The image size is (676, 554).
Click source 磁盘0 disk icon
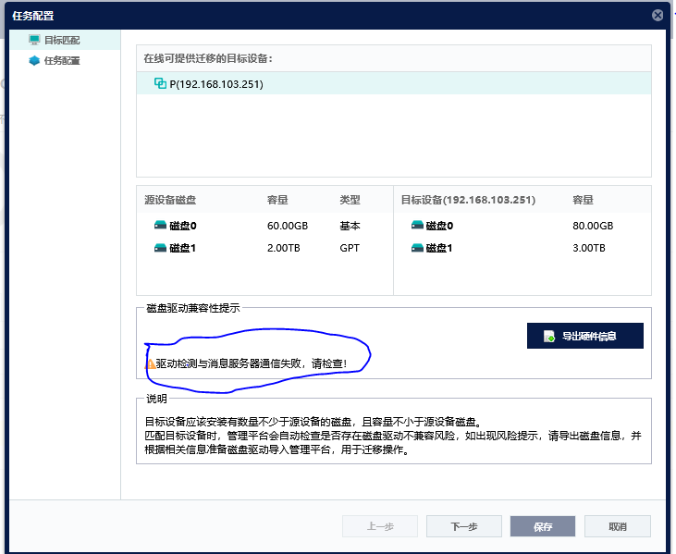[160, 225]
